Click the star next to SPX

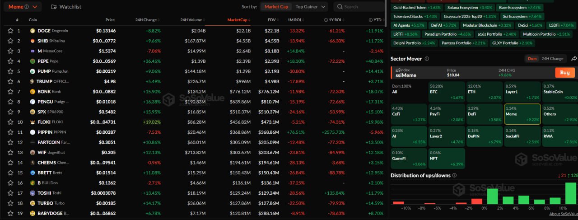pyautogui.click(x=10, y=112)
